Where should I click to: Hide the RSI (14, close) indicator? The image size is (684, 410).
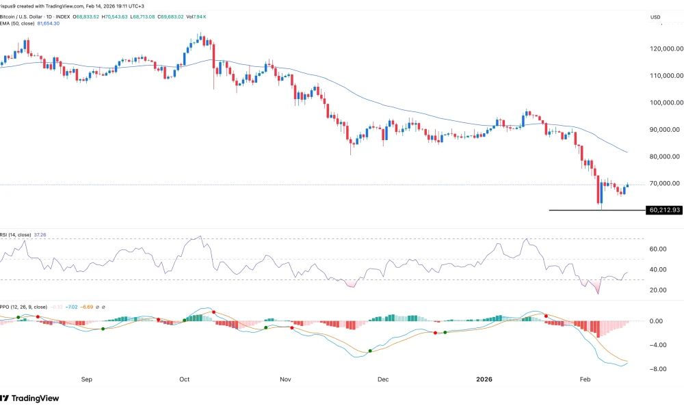(x=17, y=234)
